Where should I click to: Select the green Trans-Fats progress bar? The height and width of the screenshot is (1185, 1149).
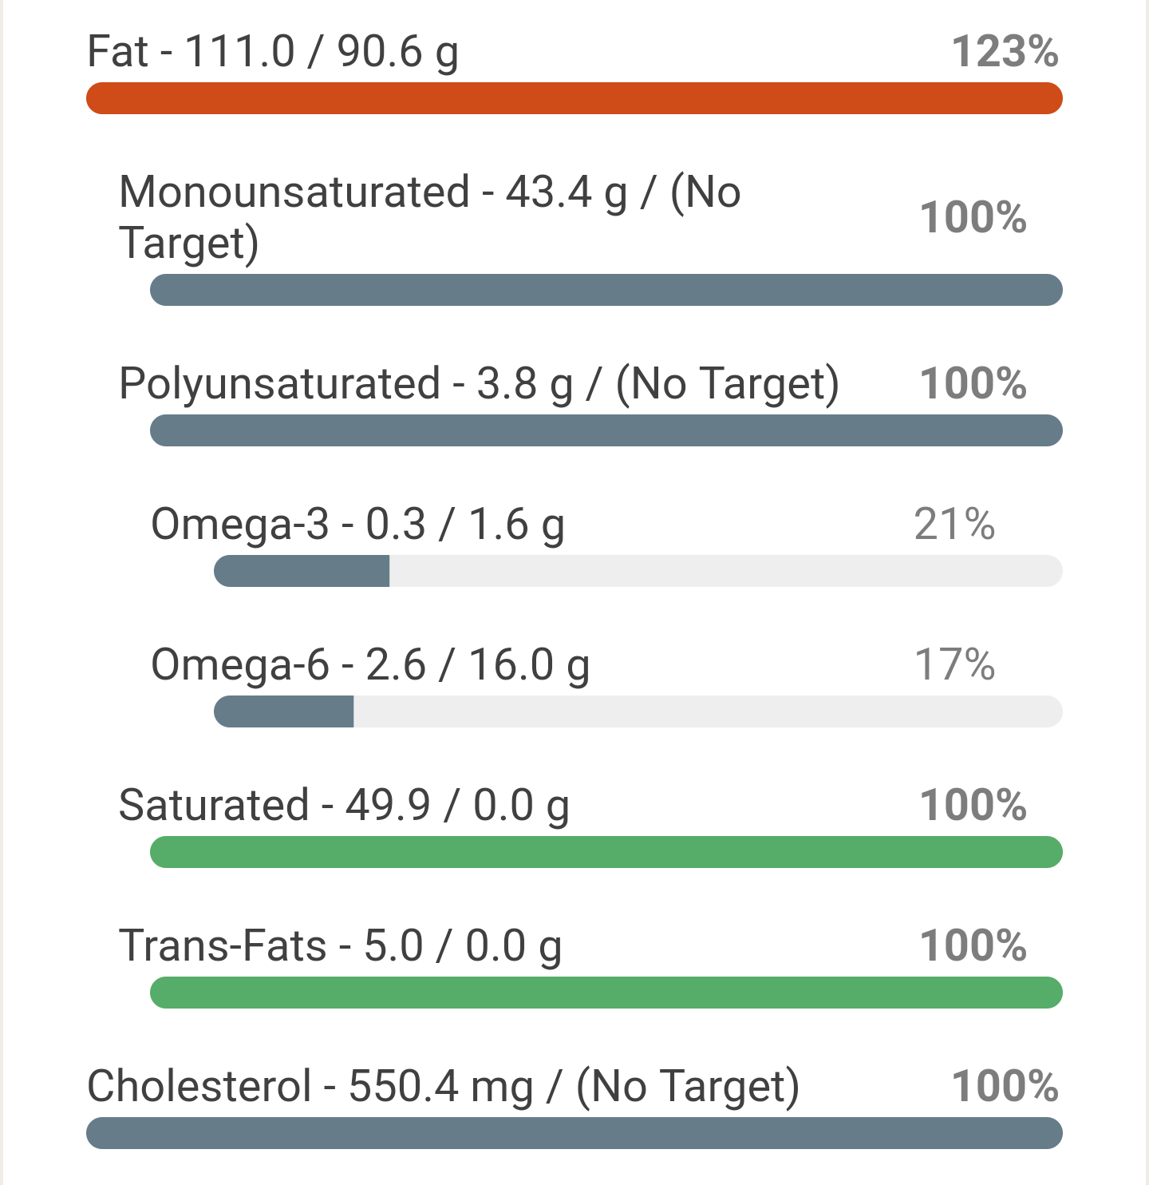pos(606,993)
